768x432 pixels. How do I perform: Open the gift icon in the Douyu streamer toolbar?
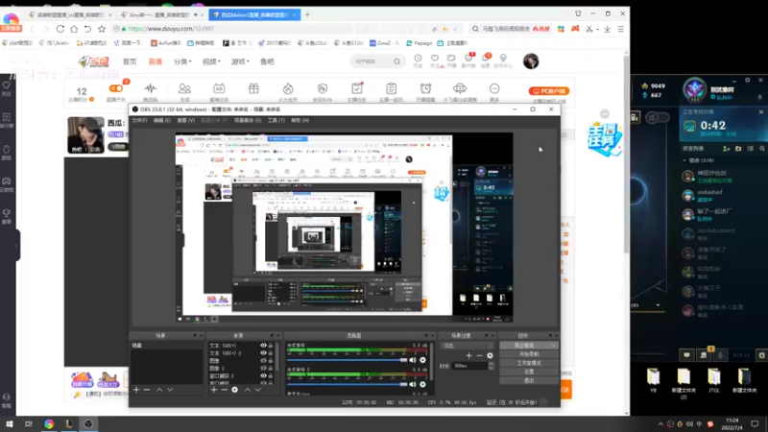tap(253, 88)
